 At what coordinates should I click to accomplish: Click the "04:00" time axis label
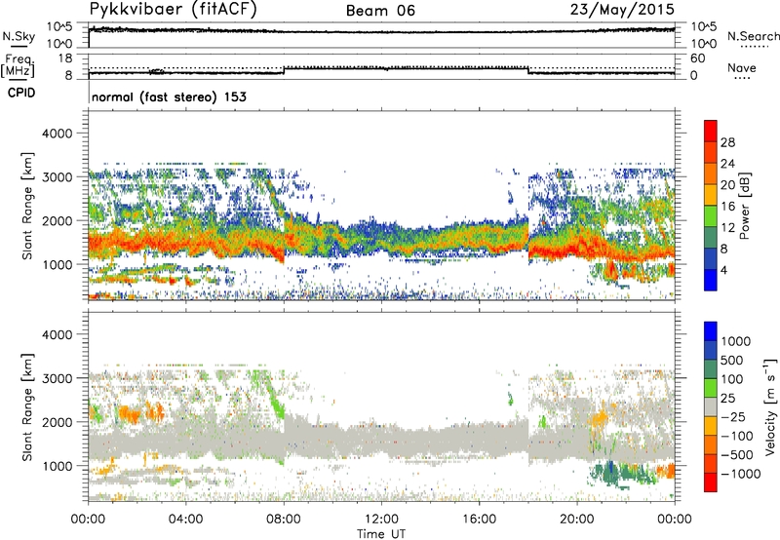186,520
